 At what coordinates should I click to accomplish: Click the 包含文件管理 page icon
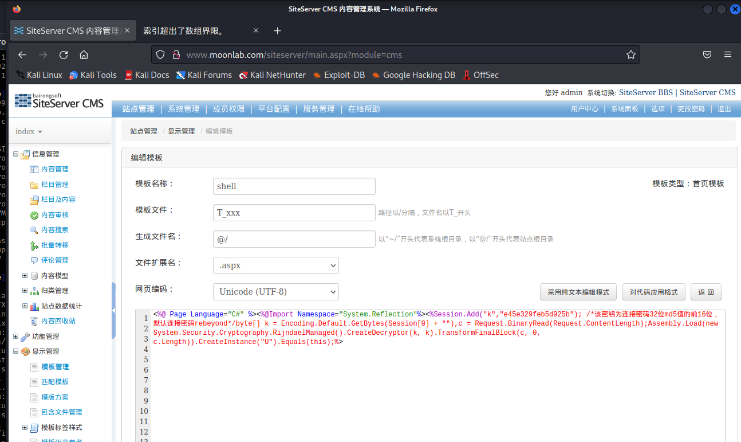(34, 412)
